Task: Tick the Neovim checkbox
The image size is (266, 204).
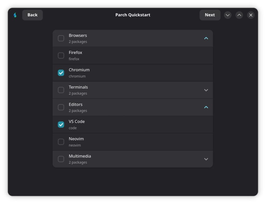Action: (61, 142)
